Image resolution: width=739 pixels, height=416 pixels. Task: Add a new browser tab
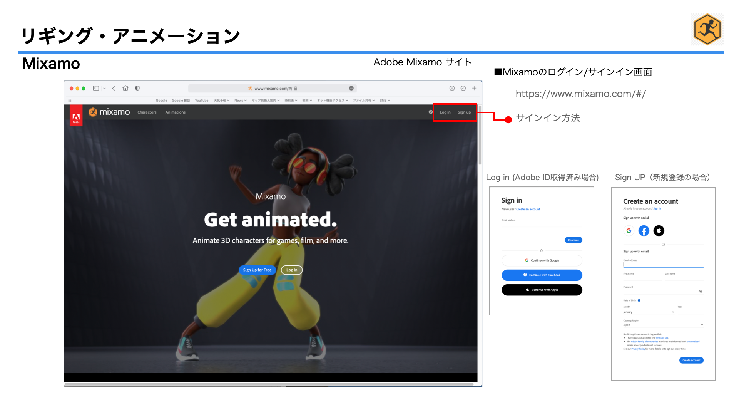click(474, 88)
